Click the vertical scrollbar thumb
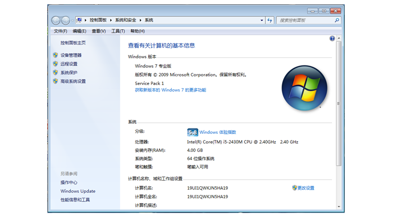 click(x=339, y=104)
